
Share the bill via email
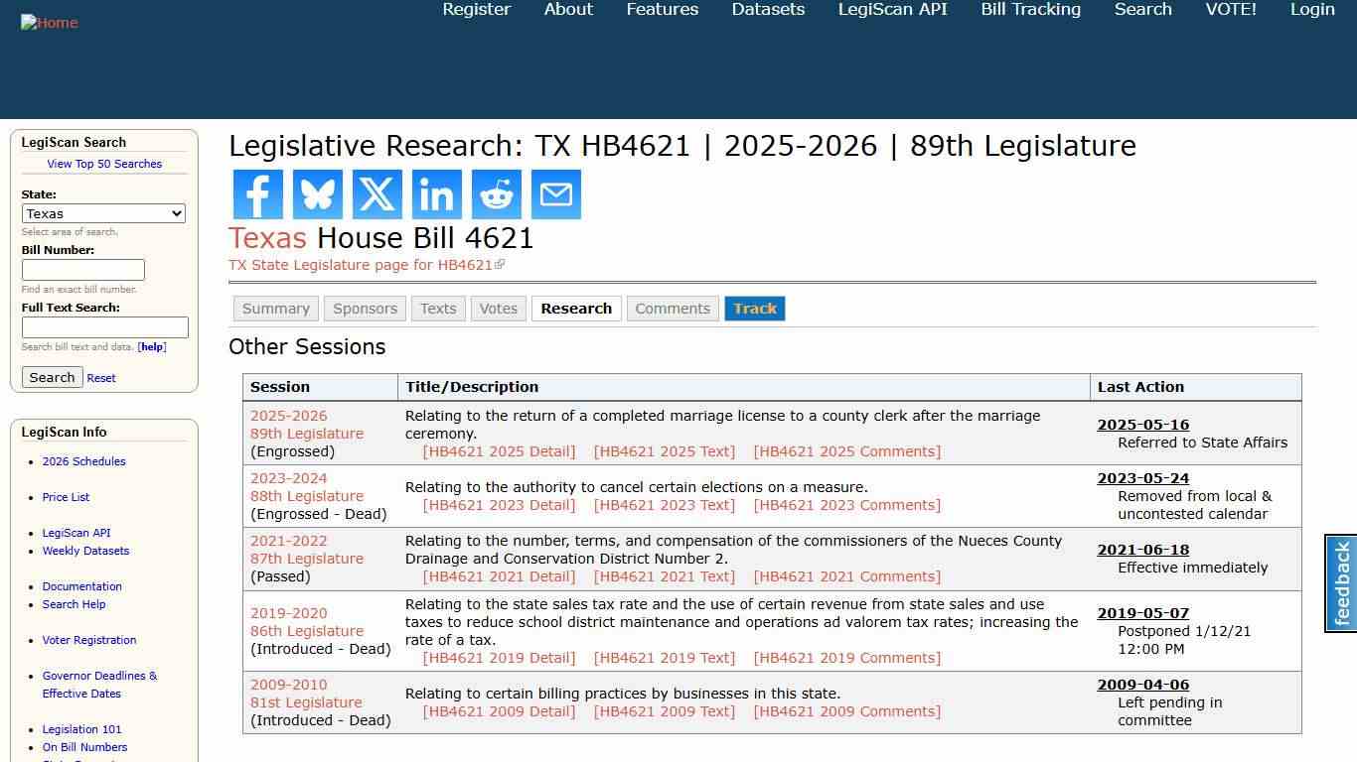555,193
